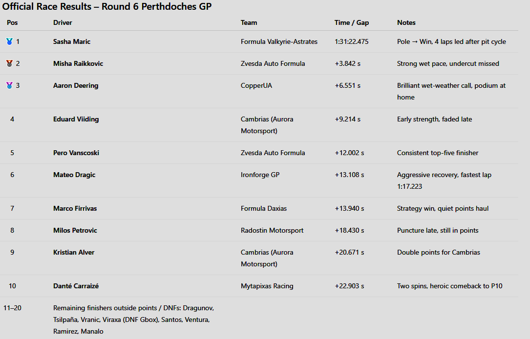The image size is (530, 339).
Task: Click the Mytapixas Racing team cell
Action: [267, 286]
